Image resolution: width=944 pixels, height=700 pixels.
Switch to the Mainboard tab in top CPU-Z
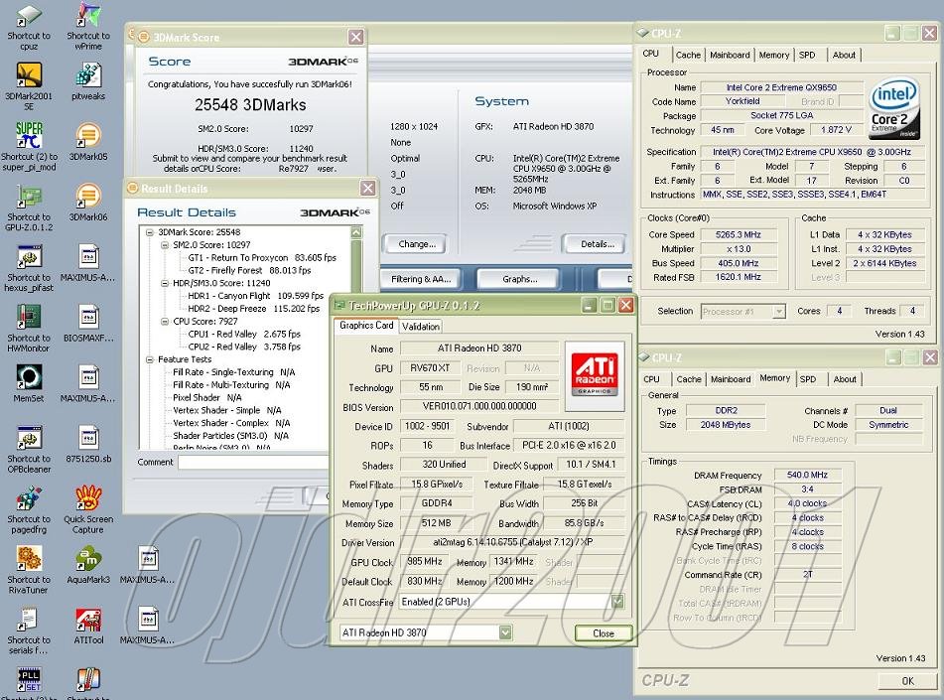click(730, 55)
